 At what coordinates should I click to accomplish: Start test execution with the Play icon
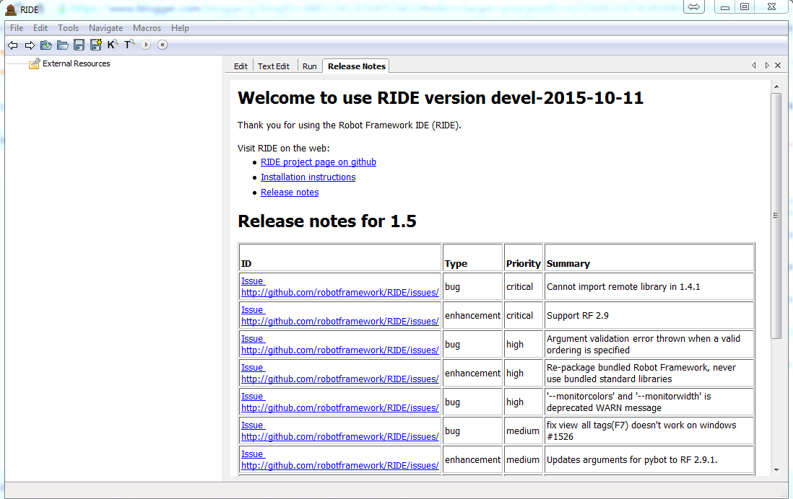146,45
